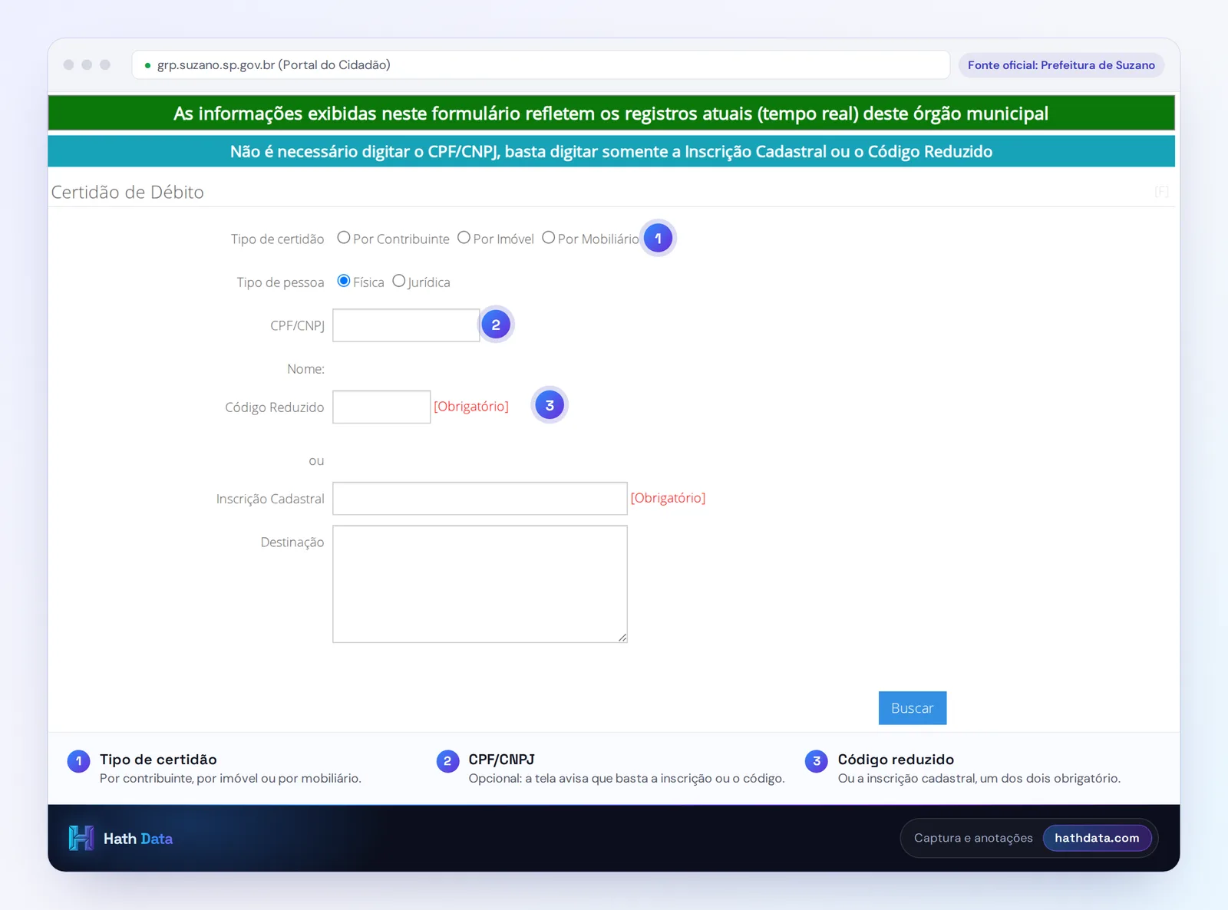The width and height of the screenshot is (1228, 910).
Task: Click the [Obrigatório] note beside Código Reduzido
Action: click(471, 406)
